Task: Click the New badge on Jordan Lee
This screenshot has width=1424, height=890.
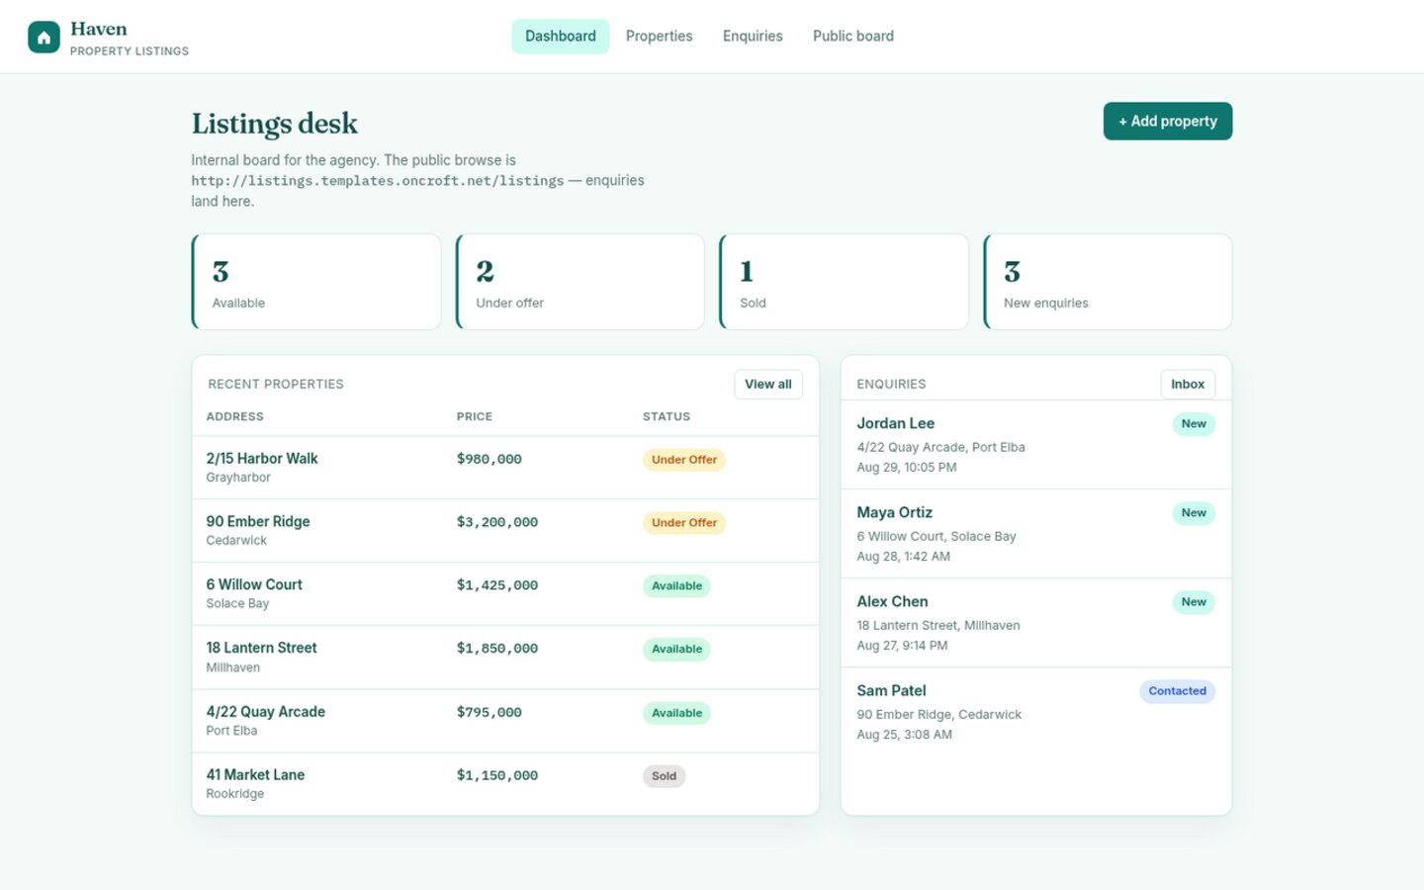Action: click(1194, 424)
